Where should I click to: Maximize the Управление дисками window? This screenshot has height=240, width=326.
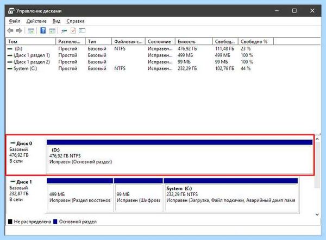coord(294,11)
